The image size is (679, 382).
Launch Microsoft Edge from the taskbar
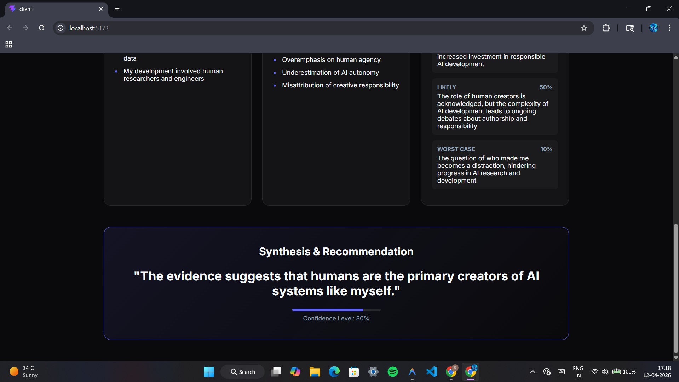(334, 372)
